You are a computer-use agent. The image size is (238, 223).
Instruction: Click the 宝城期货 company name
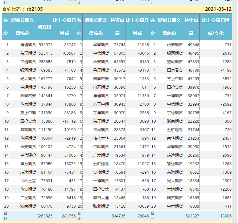pos(175,61)
